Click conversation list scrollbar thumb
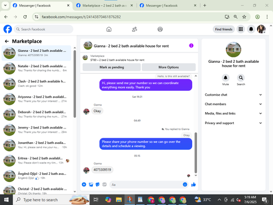The height and width of the screenshot is (205, 273). pyautogui.click(x=75, y=84)
